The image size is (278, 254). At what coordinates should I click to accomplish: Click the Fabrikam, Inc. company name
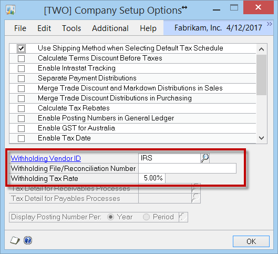pyautogui.click(x=198, y=28)
